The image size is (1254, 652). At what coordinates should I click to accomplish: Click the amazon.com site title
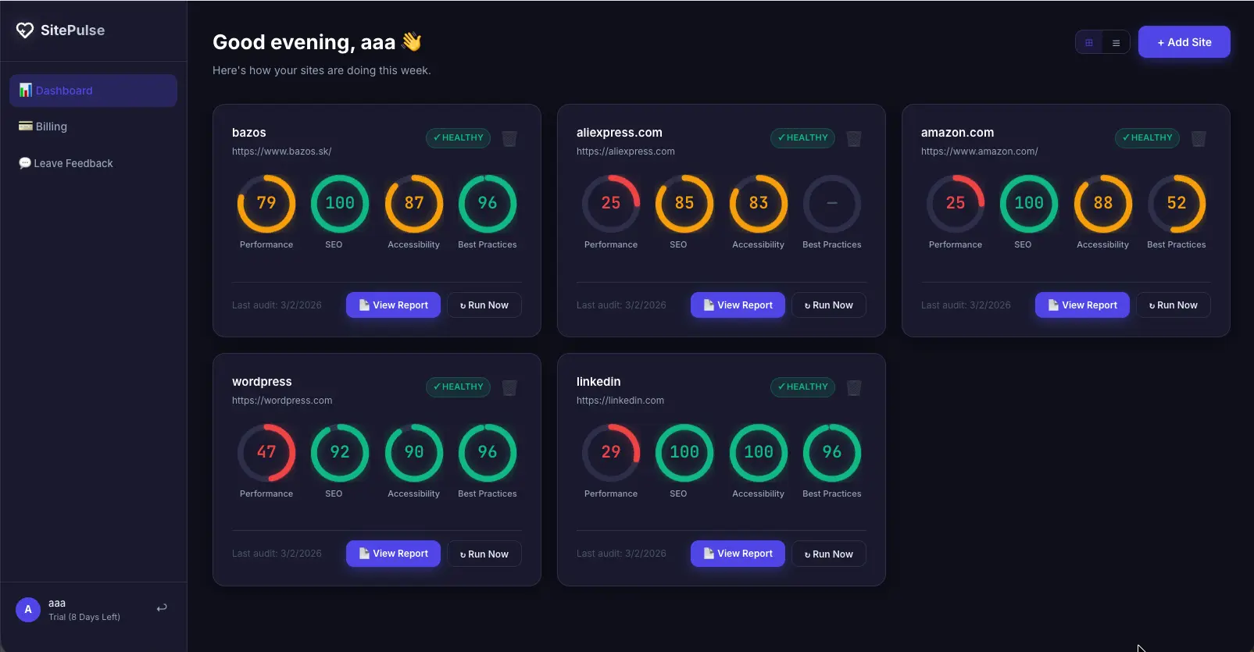957,133
